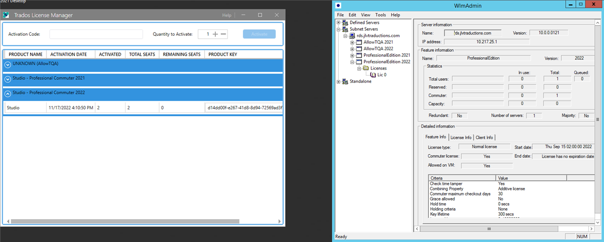Switch to the Feature Info tab
Image resolution: width=604 pixels, height=242 pixels.
pyautogui.click(x=436, y=137)
